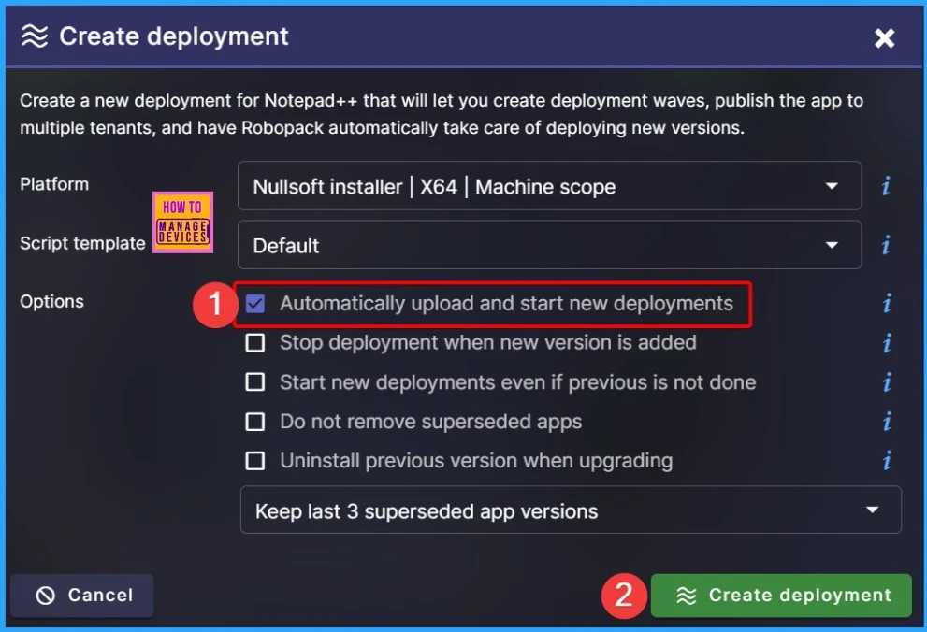927x632 pixels.
Task: Show info for the Platform field
Action: 886,186
